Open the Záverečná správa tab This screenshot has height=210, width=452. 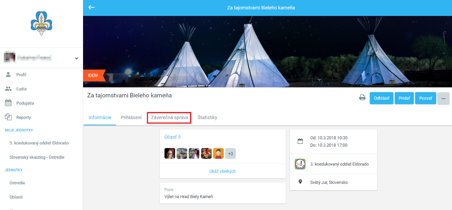pyautogui.click(x=169, y=117)
